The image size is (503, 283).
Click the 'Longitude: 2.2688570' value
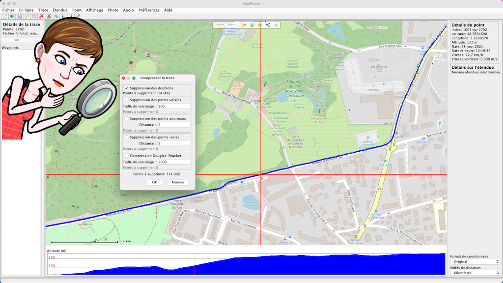[x=470, y=38]
